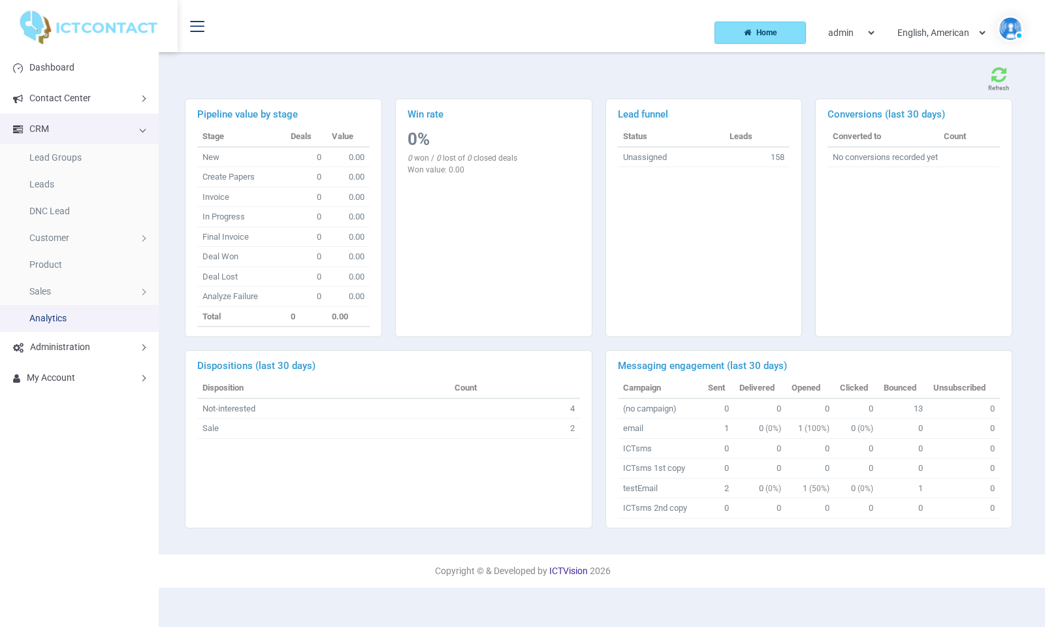Click the Administration gears icon

click(18, 347)
